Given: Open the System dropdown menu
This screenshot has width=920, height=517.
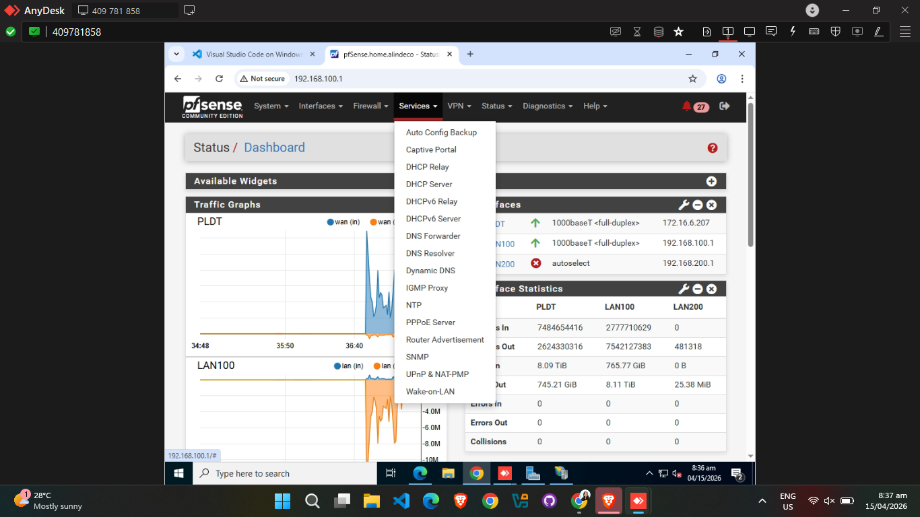Looking at the screenshot, I should coord(271,106).
